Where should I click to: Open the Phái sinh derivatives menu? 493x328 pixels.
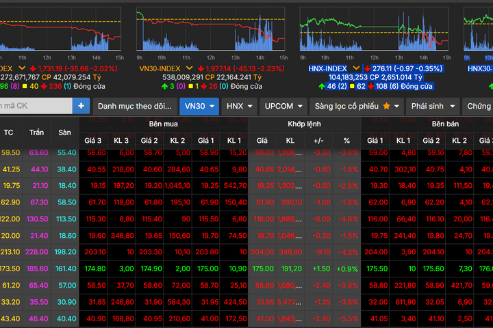point(432,106)
